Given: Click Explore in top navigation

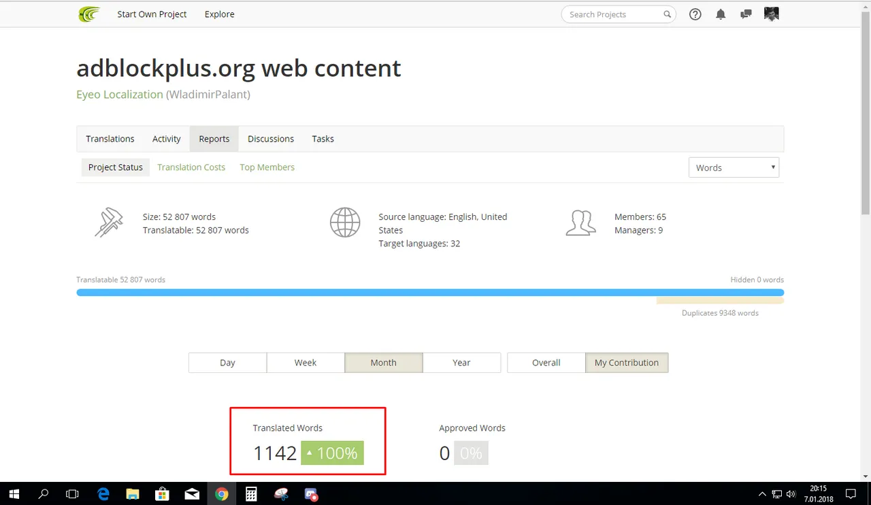Looking at the screenshot, I should pyautogui.click(x=220, y=14).
